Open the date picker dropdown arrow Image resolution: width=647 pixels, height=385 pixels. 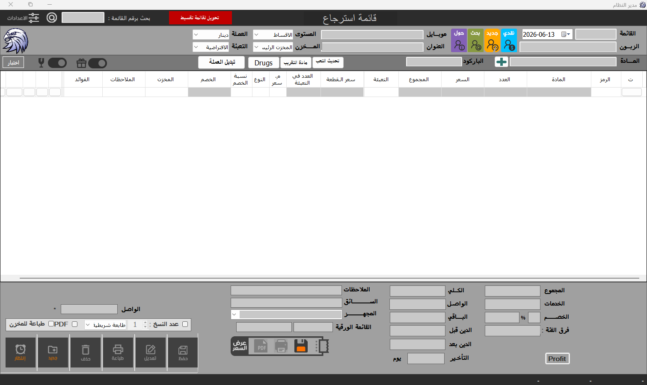pyautogui.click(x=568, y=35)
